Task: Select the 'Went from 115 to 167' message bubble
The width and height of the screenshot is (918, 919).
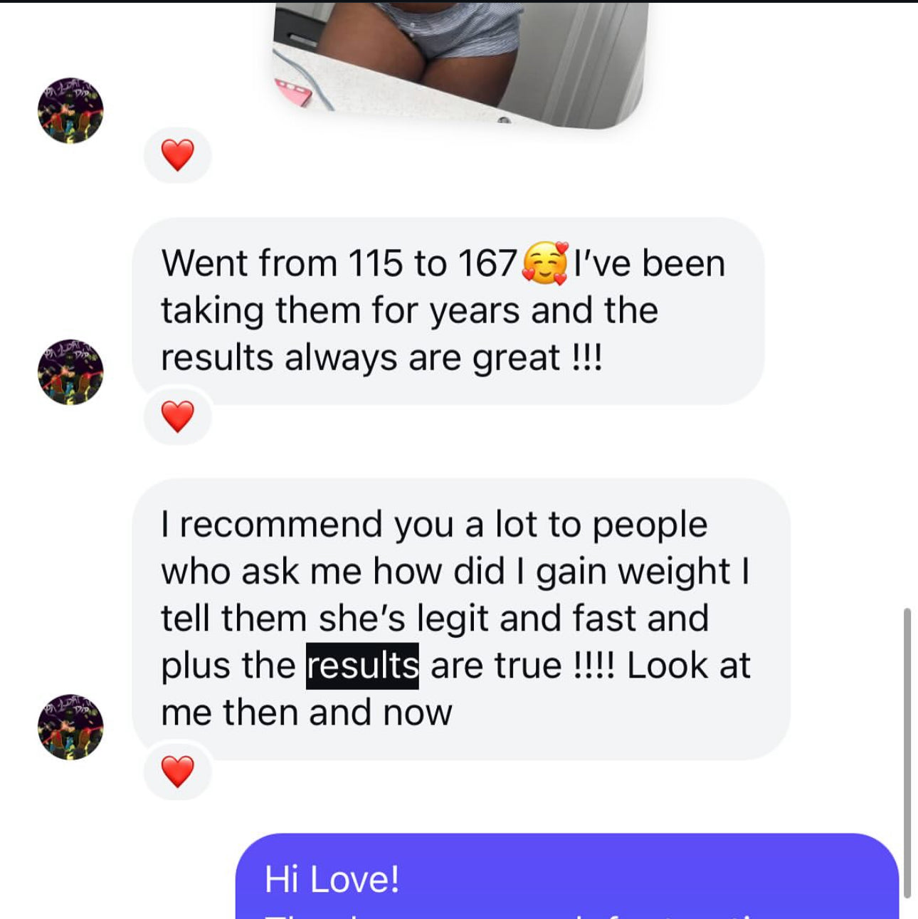Action: [448, 311]
